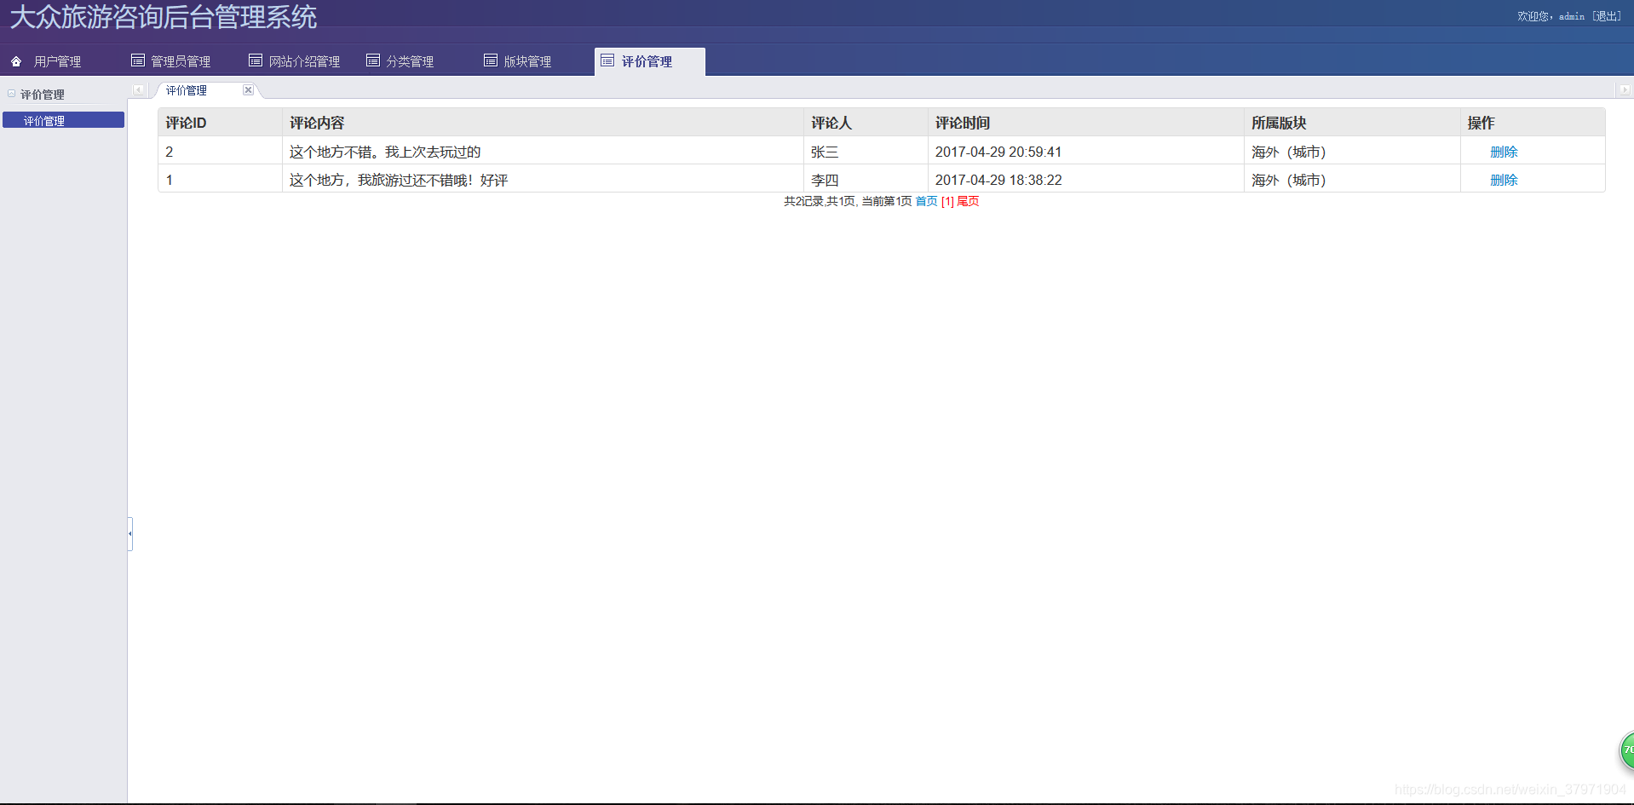Switch to the 评价管理 content tab
Image resolution: width=1634 pixels, height=805 pixels.
pos(187,90)
